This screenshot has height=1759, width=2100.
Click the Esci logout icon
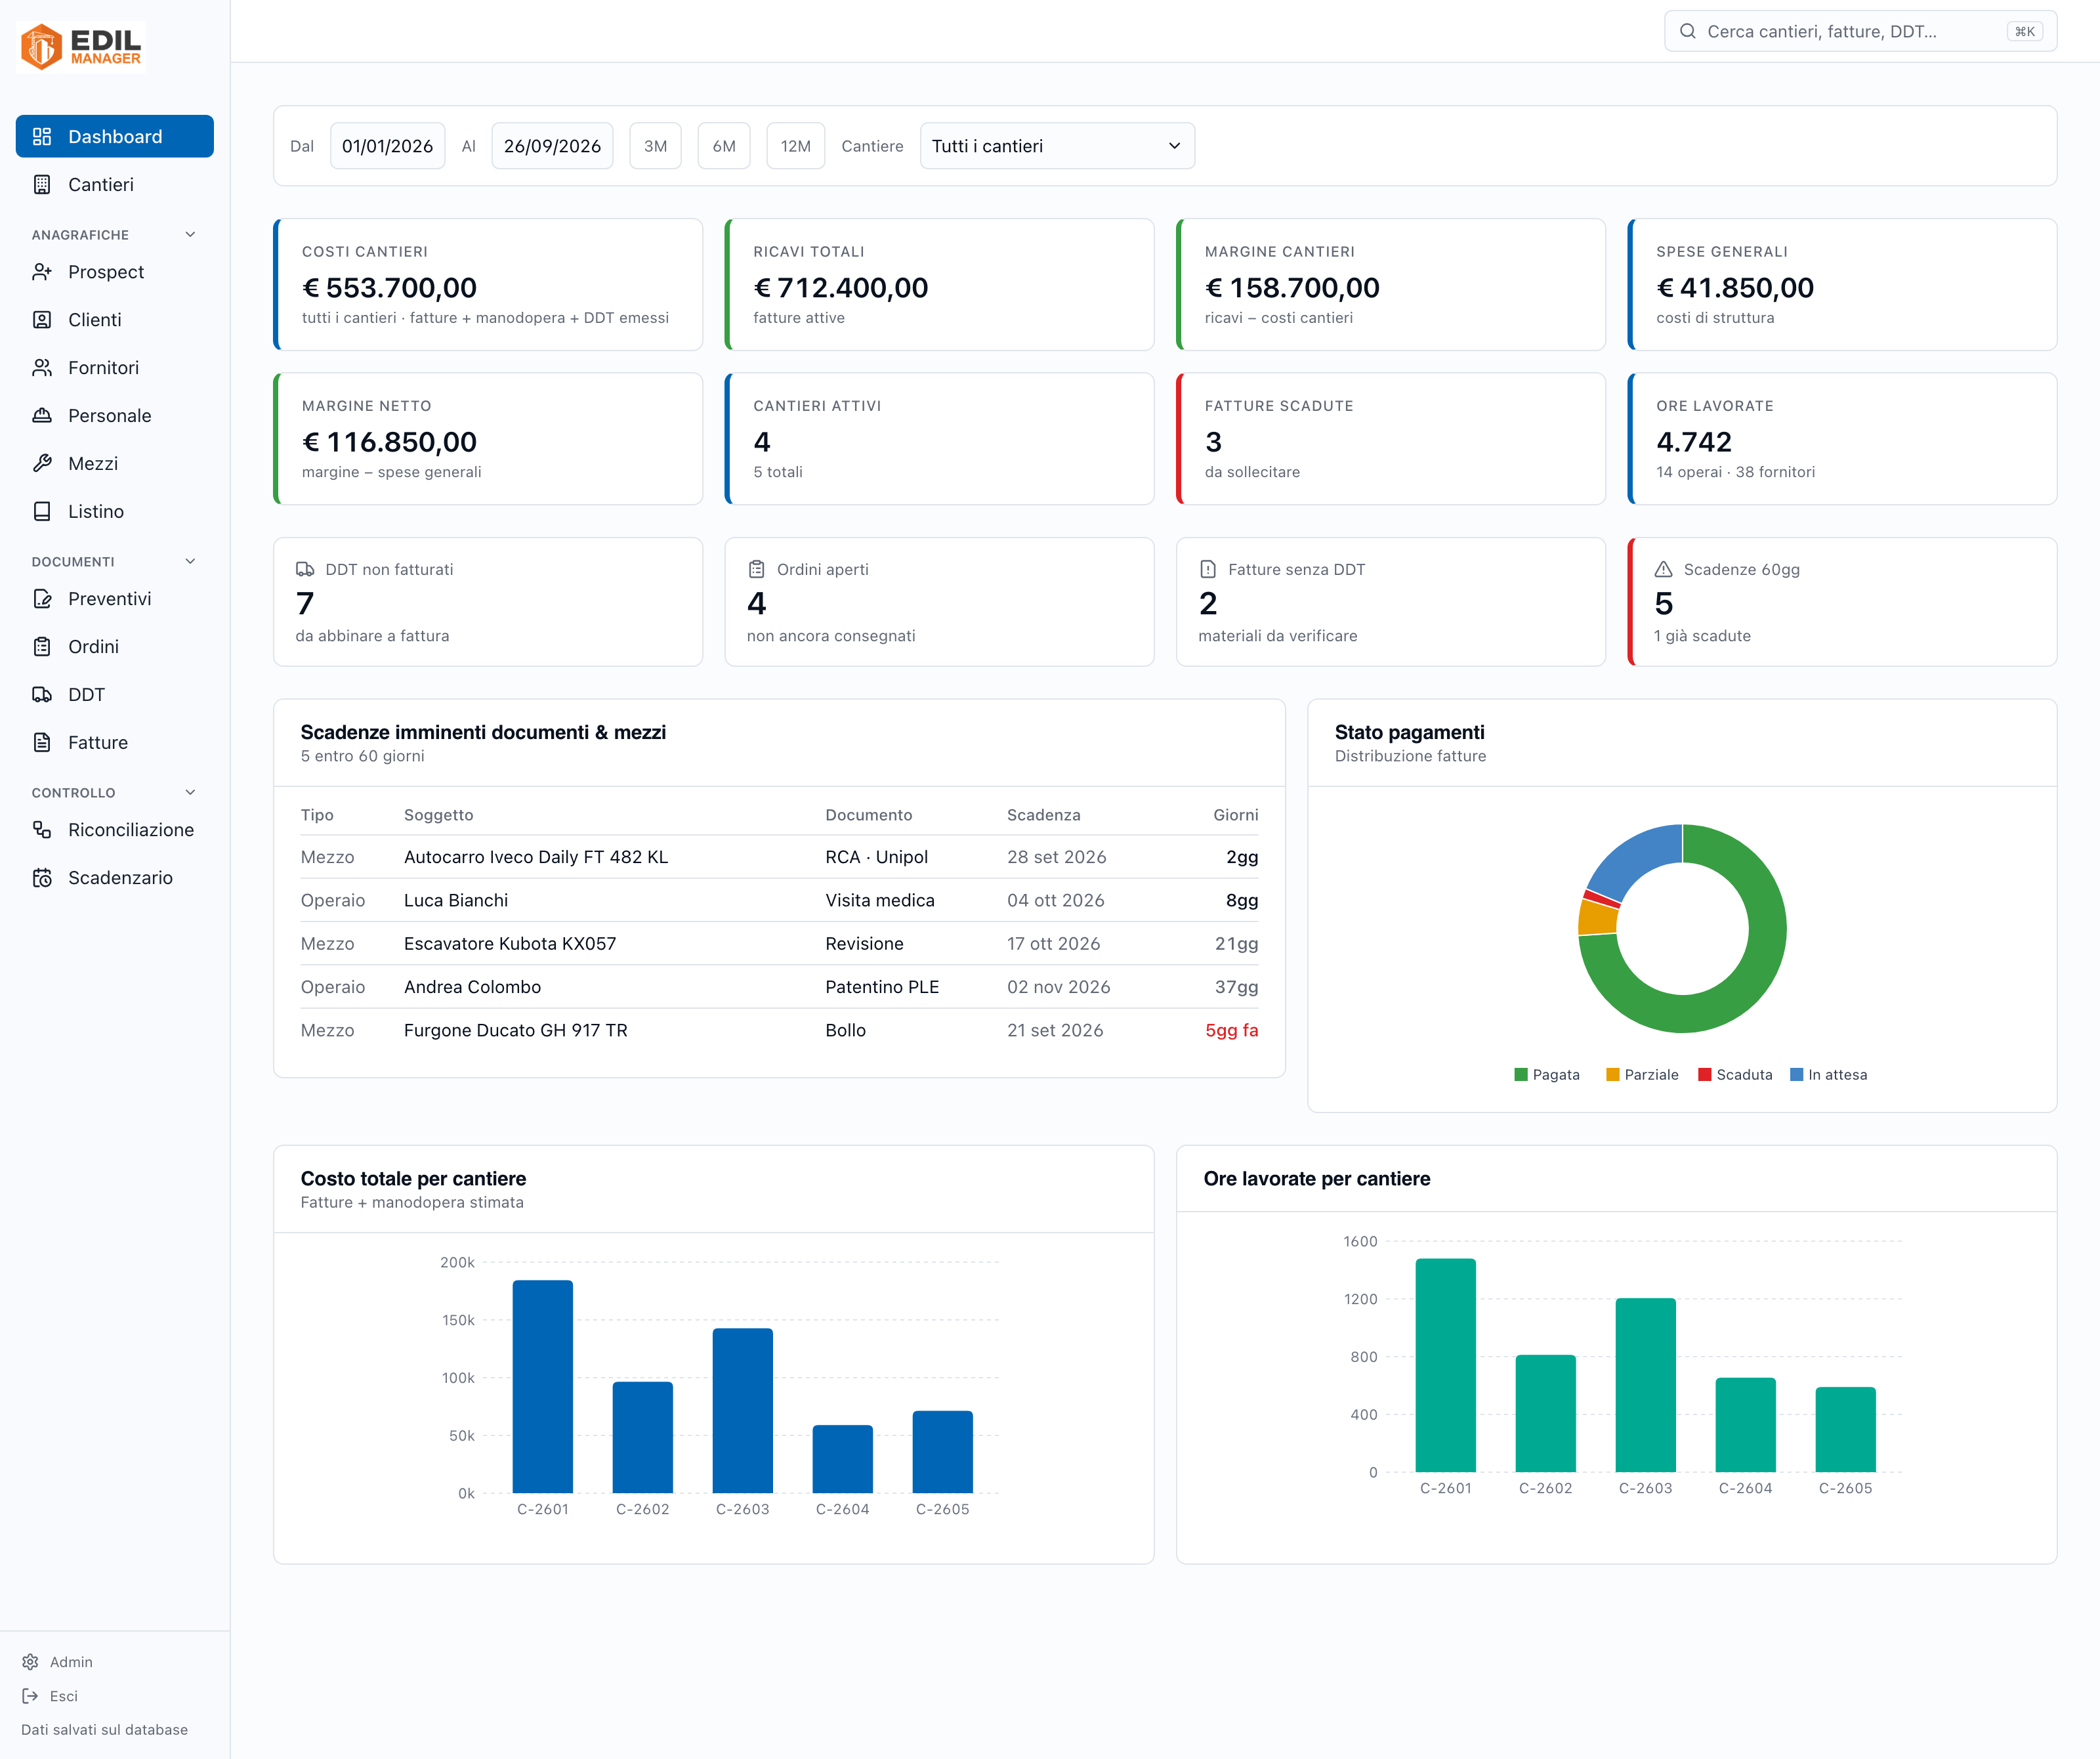click(x=30, y=1696)
